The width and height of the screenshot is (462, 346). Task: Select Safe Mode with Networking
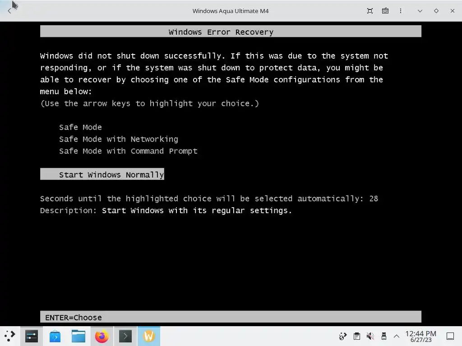coord(119,139)
